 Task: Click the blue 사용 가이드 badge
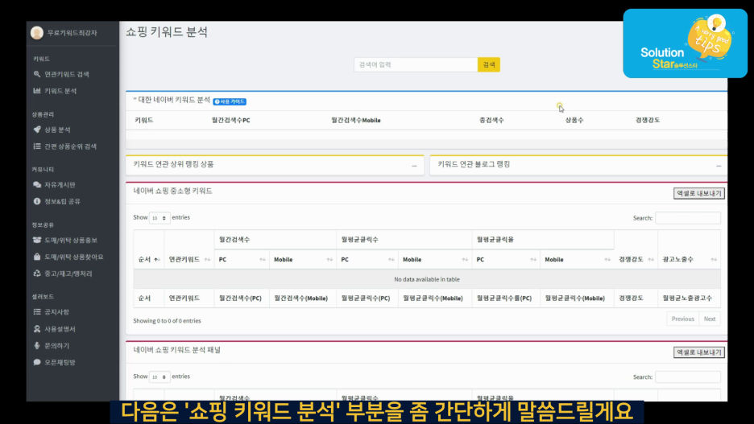pos(230,102)
